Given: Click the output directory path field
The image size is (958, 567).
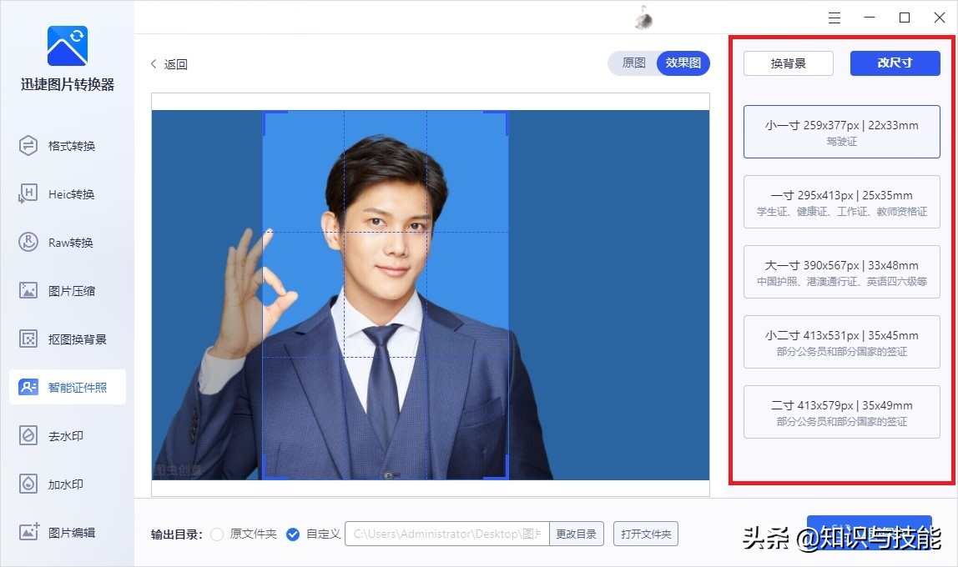Looking at the screenshot, I should pyautogui.click(x=447, y=534).
